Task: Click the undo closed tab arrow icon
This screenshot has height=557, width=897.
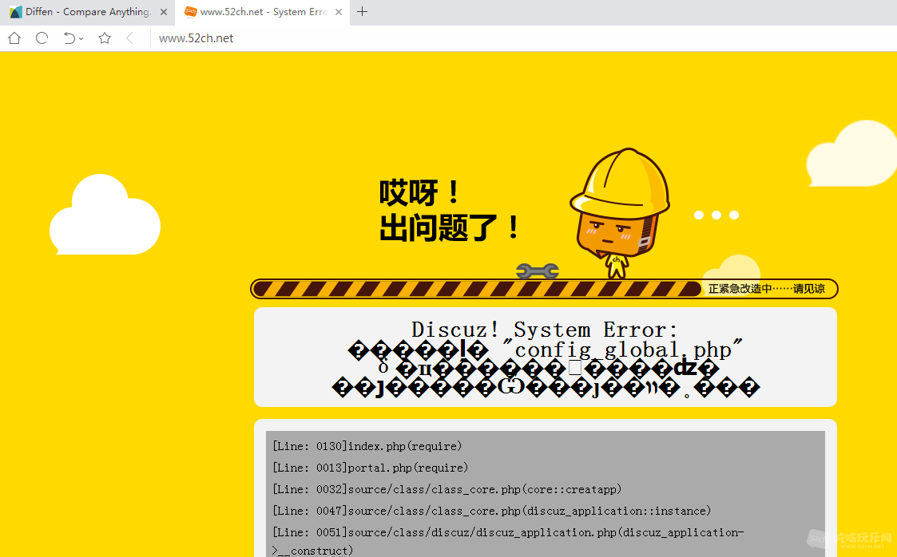Action: tap(69, 38)
